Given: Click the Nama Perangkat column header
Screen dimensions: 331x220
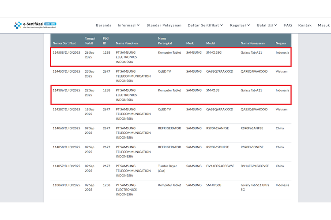Looking at the screenshot, I should (x=165, y=41).
